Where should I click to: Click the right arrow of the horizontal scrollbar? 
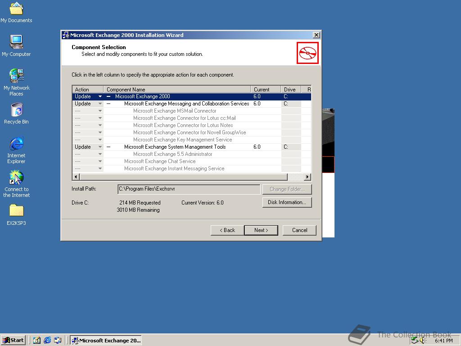pyautogui.click(x=308, y=177)
